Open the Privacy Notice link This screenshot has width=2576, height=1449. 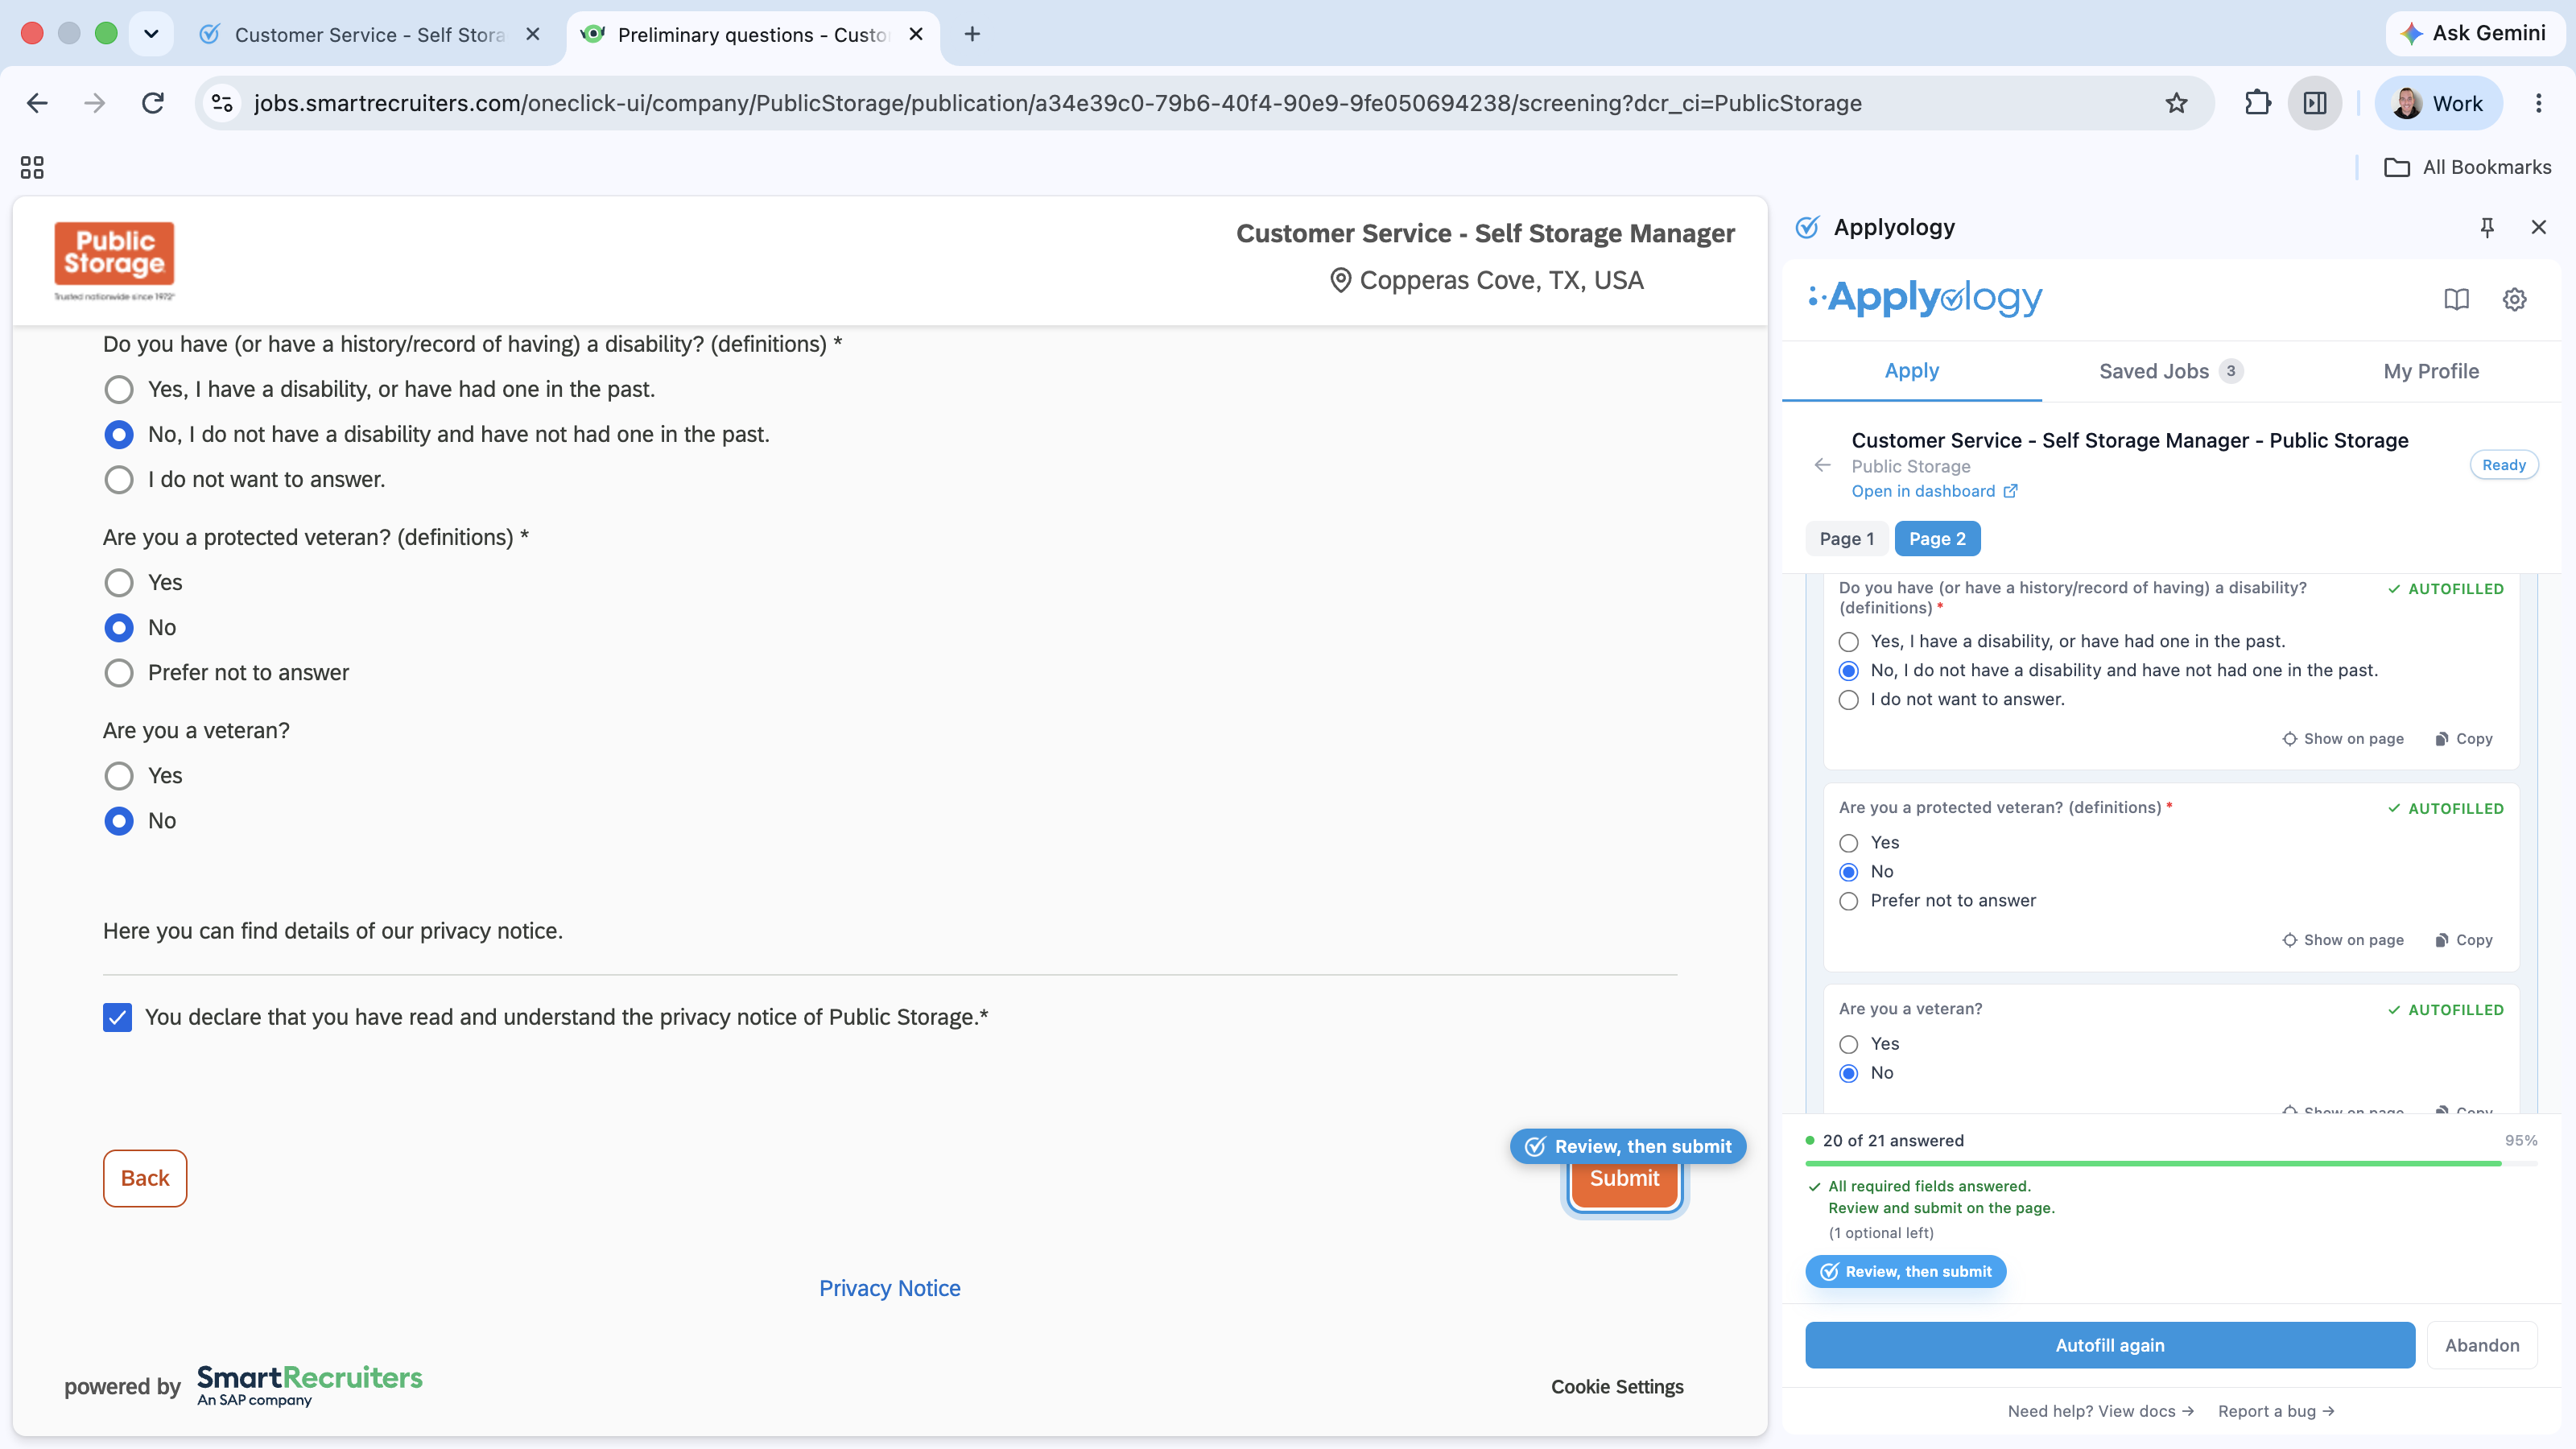pyautogui.click(x=889, y=1288)
